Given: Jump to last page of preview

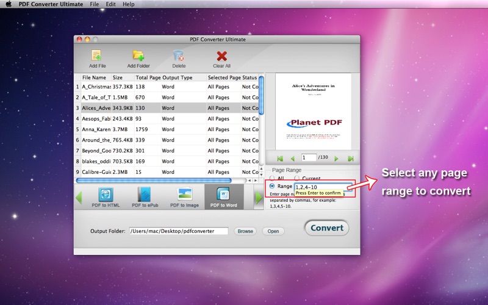Looking at the screenshot, I should point(351,159).
